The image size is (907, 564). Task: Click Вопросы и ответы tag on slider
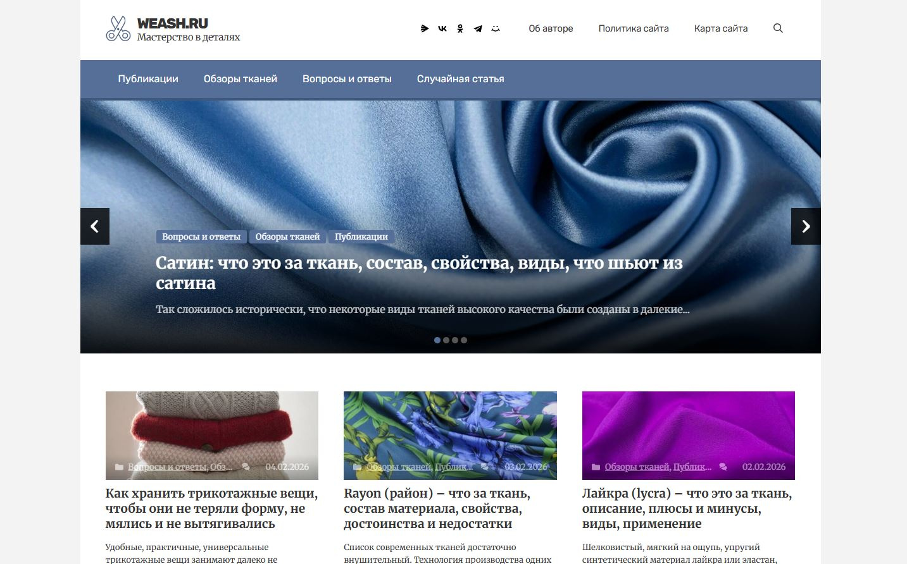pos(201,236)
